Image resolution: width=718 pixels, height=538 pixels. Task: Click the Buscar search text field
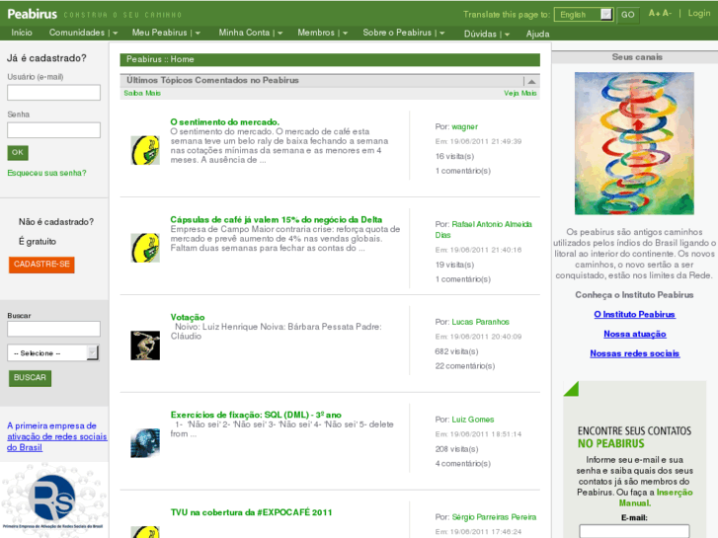(x=53, y=329)
